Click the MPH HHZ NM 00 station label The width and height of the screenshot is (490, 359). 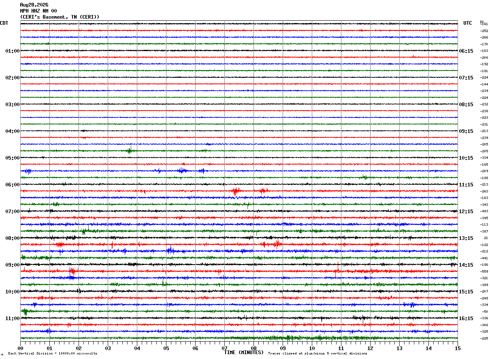[x=38, y=11]
